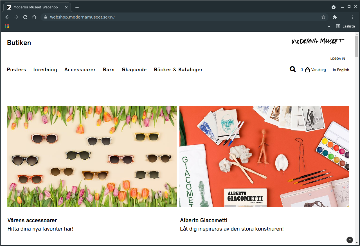Select the Moderna Museet Webshop tab

[37, 7]
